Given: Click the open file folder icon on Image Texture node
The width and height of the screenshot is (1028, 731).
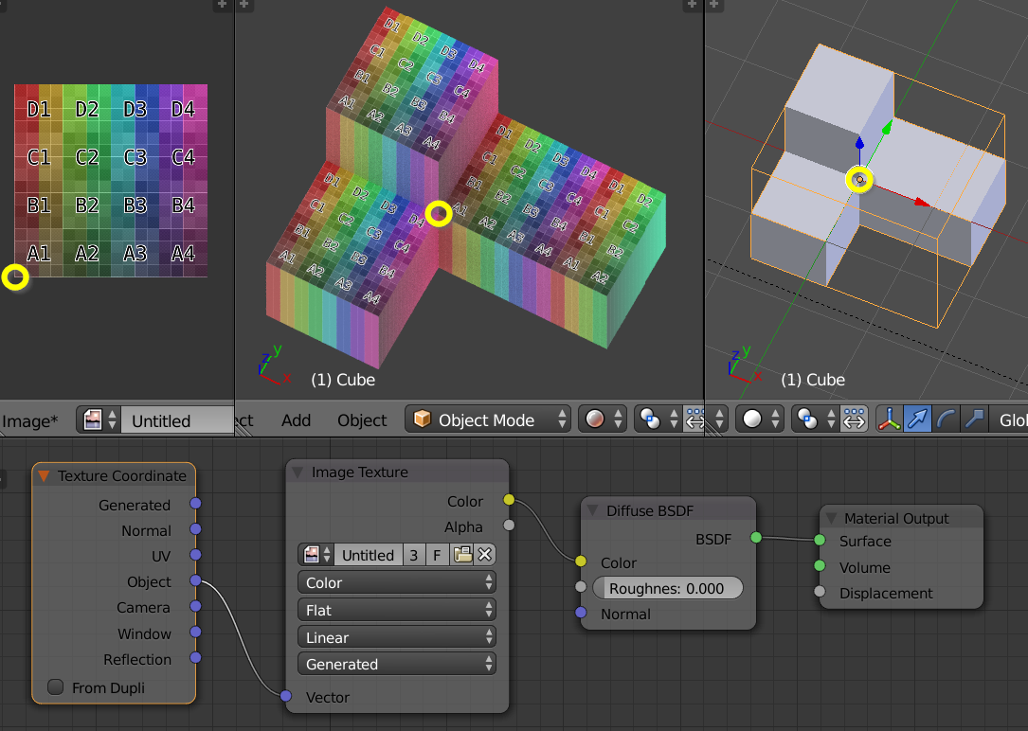Looking at the screenshot, I should pos(465,554).
